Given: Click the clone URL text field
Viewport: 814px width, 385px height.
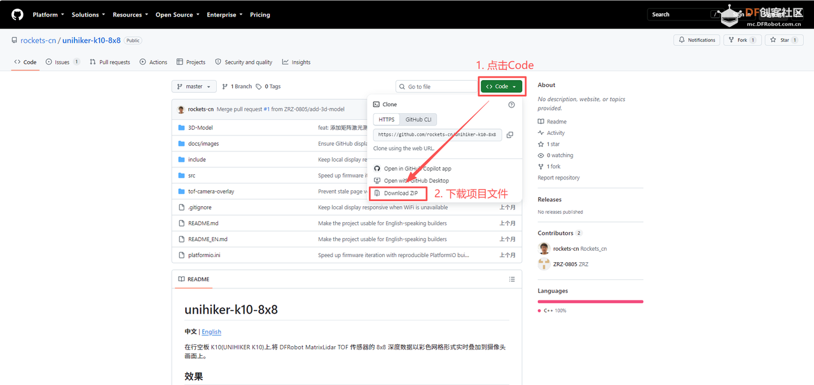Looking at the screenshot, I should click(438, 135).
